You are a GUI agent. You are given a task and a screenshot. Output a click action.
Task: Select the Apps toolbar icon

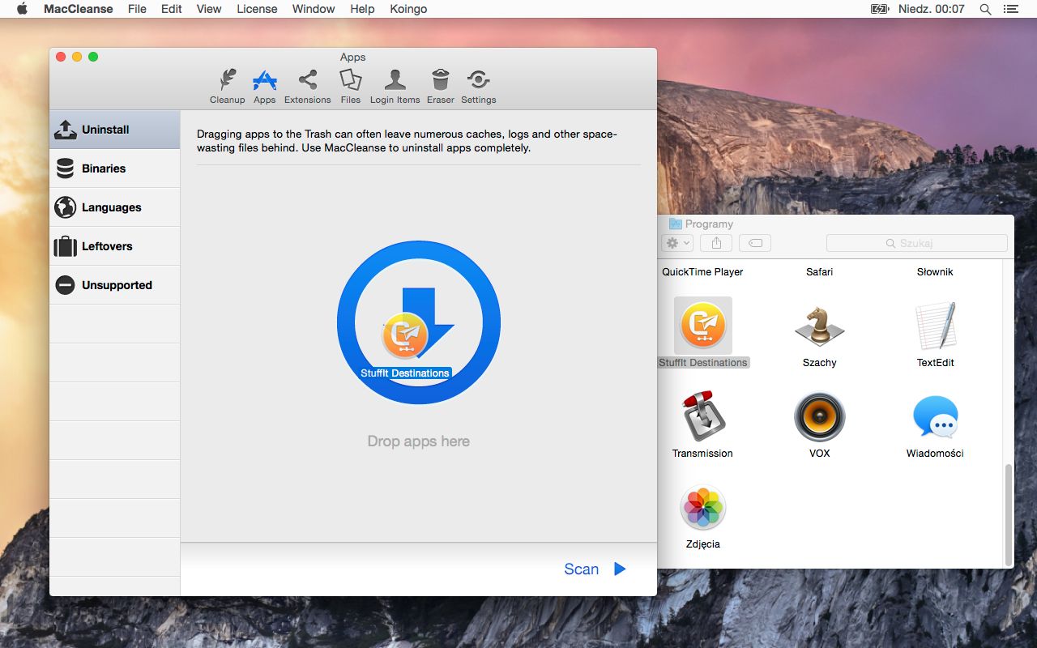point(264,86)
